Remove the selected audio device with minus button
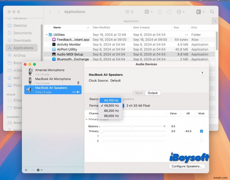Viewport: 230px width, 180px height. pos(33,170)
